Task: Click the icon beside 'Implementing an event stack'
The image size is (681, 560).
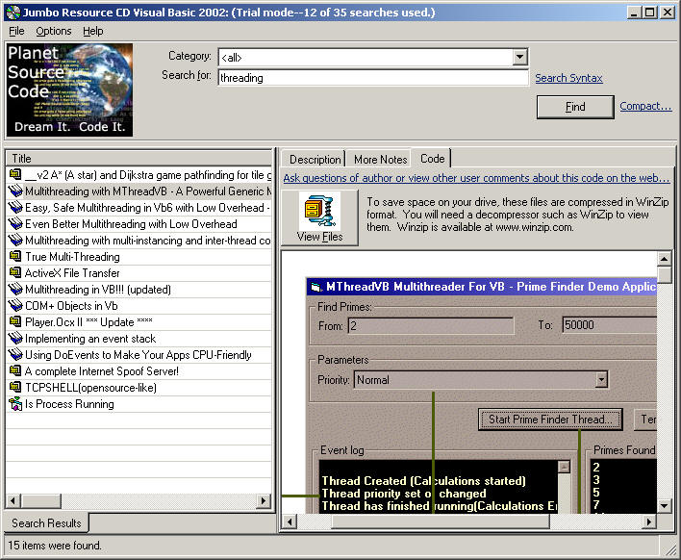Action: [x=15, y=339]
